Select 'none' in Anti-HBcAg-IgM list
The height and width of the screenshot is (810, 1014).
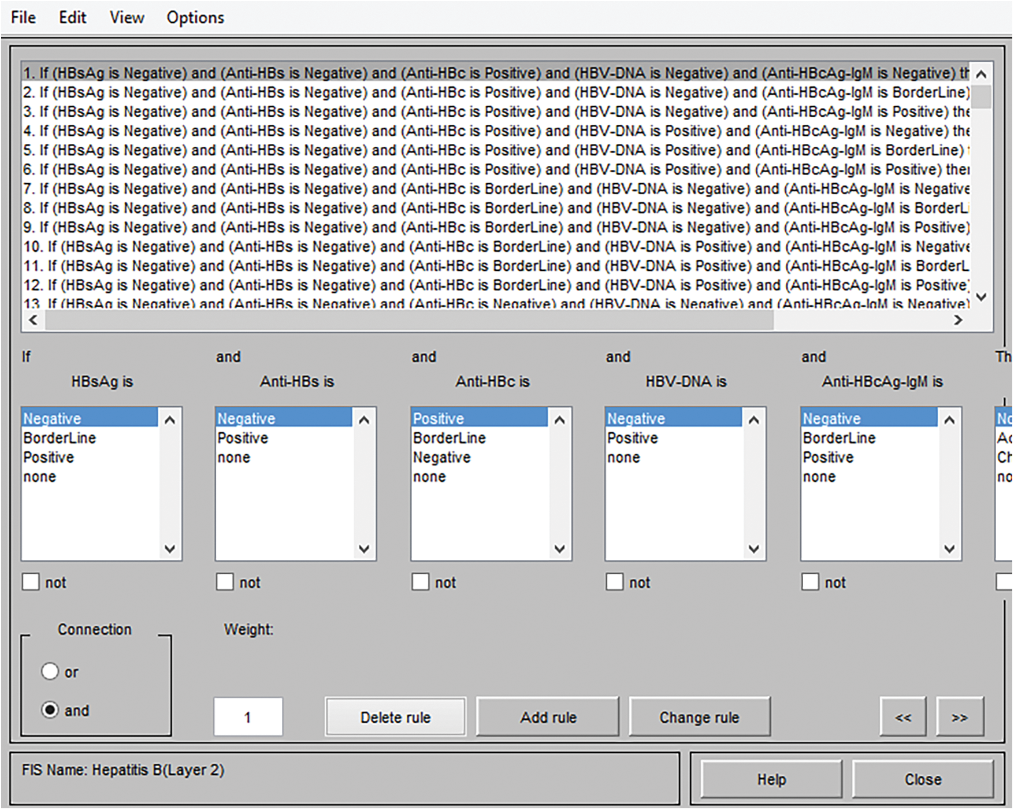pyautogui.click(x=819, y=477)
